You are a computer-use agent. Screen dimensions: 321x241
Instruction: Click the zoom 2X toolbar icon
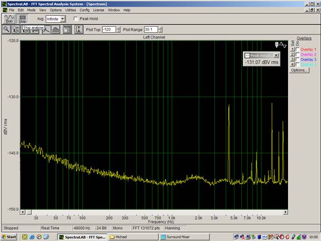pyautogui.click(x=16, y=30)
